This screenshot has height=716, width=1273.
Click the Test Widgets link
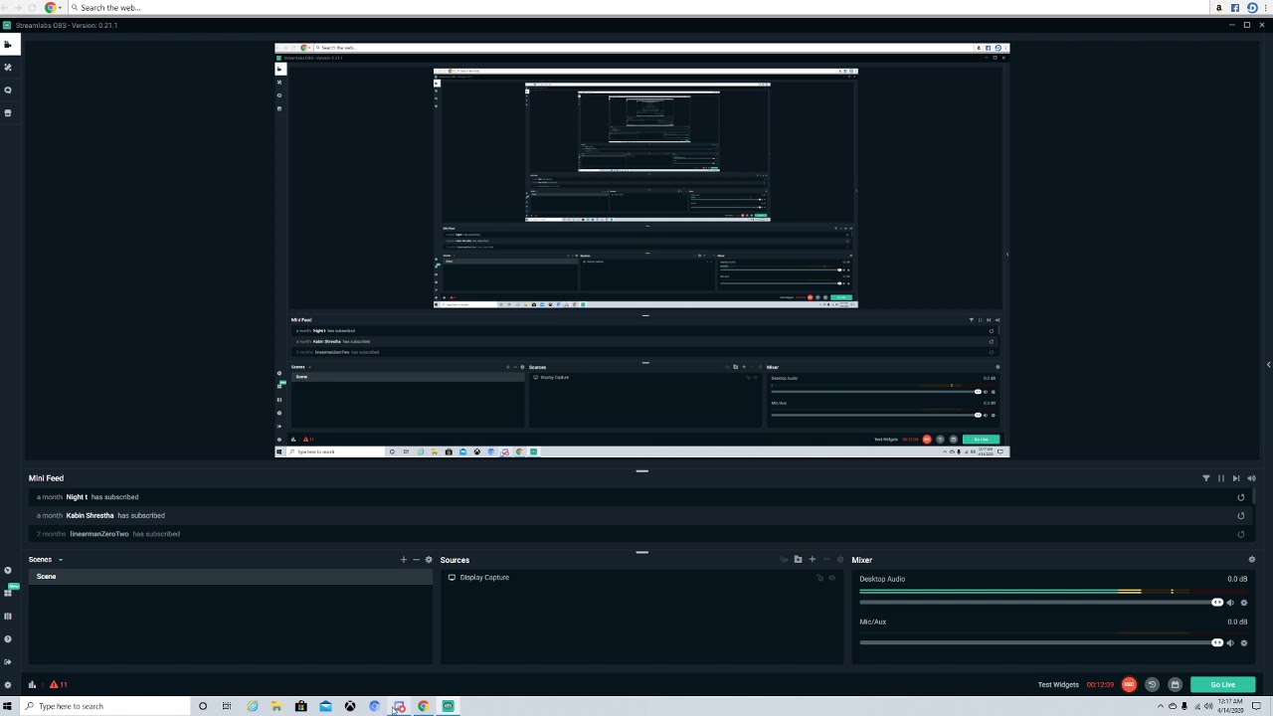(x=1058, y=684)
